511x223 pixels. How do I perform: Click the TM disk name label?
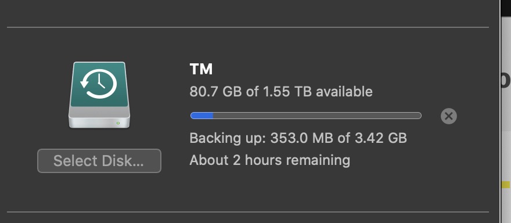click(201, 69)
